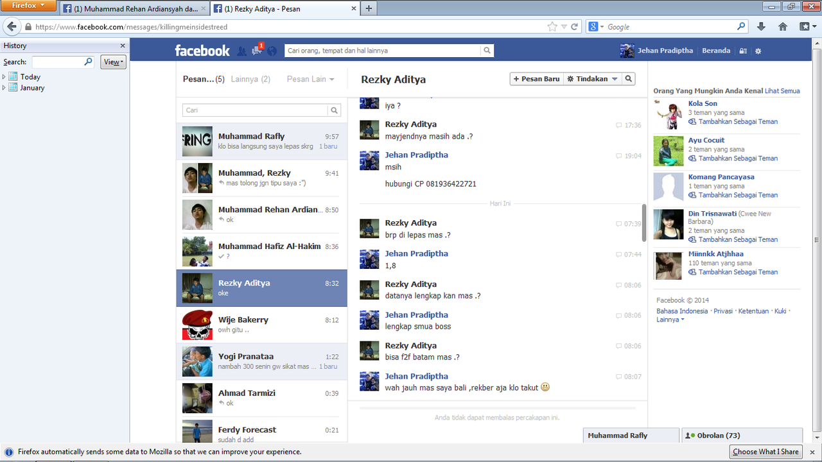This screenshot has height=462, width=822.
Task: Open the View dropdown in History sidebar
Action: click(113, 62)
